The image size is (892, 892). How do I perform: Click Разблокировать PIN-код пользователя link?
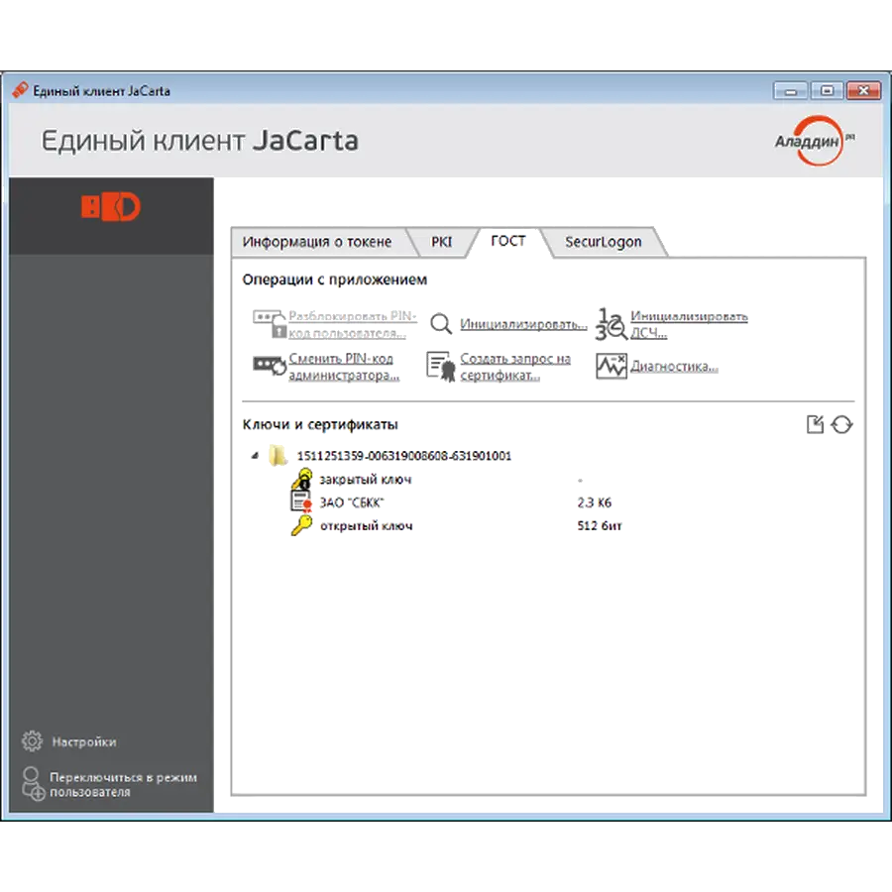[353, 324]
